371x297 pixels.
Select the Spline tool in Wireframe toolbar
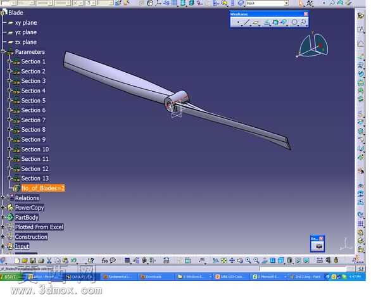pyautogui.click(x=303, y=23)
